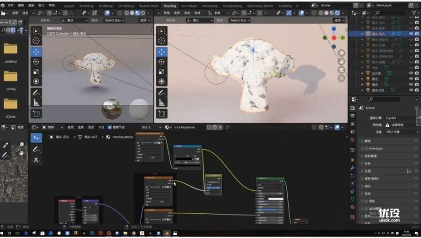This screenshot has height=238, width=421.
Task: Click the pin icon next to monkeystone material
Action: point(227,127)
